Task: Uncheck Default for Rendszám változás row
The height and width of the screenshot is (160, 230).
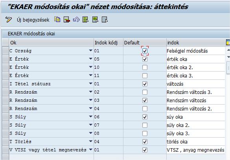Action: pos(145,101)
